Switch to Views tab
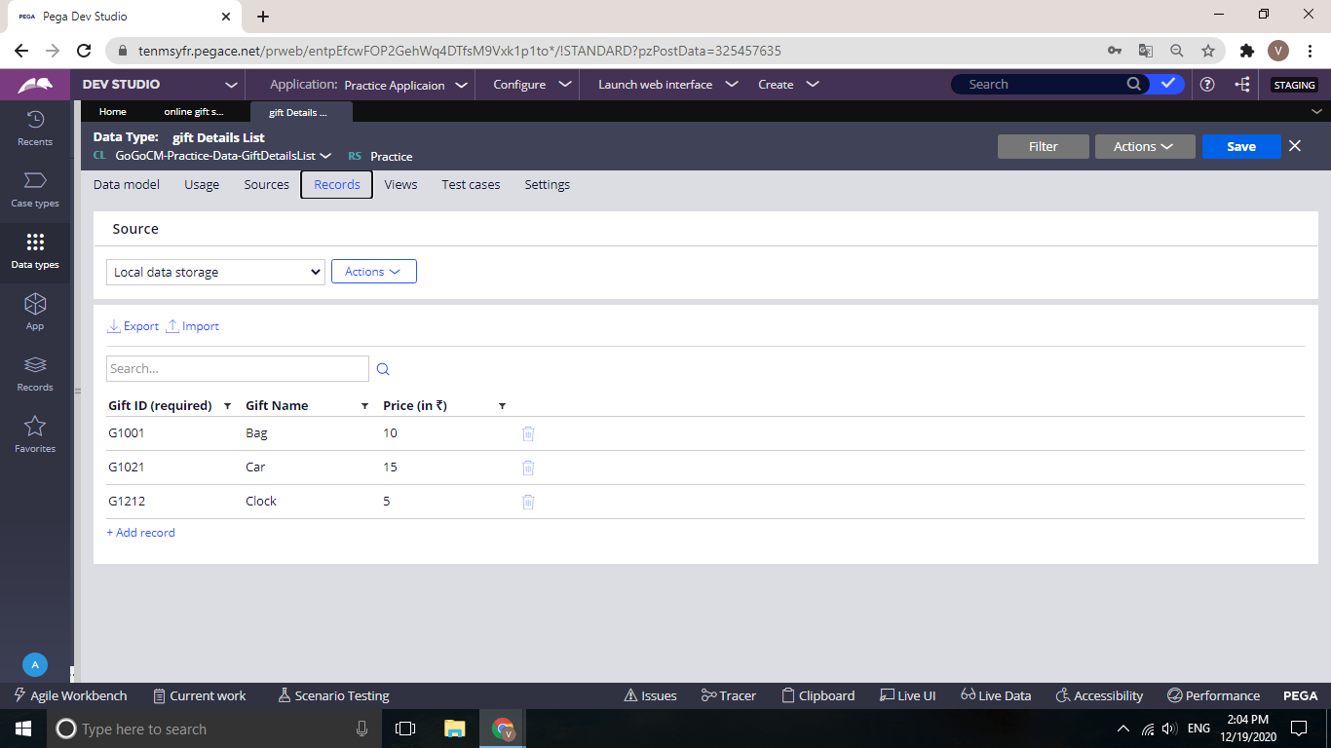This screenshot has width=1331, height=748. click(400, 184)
